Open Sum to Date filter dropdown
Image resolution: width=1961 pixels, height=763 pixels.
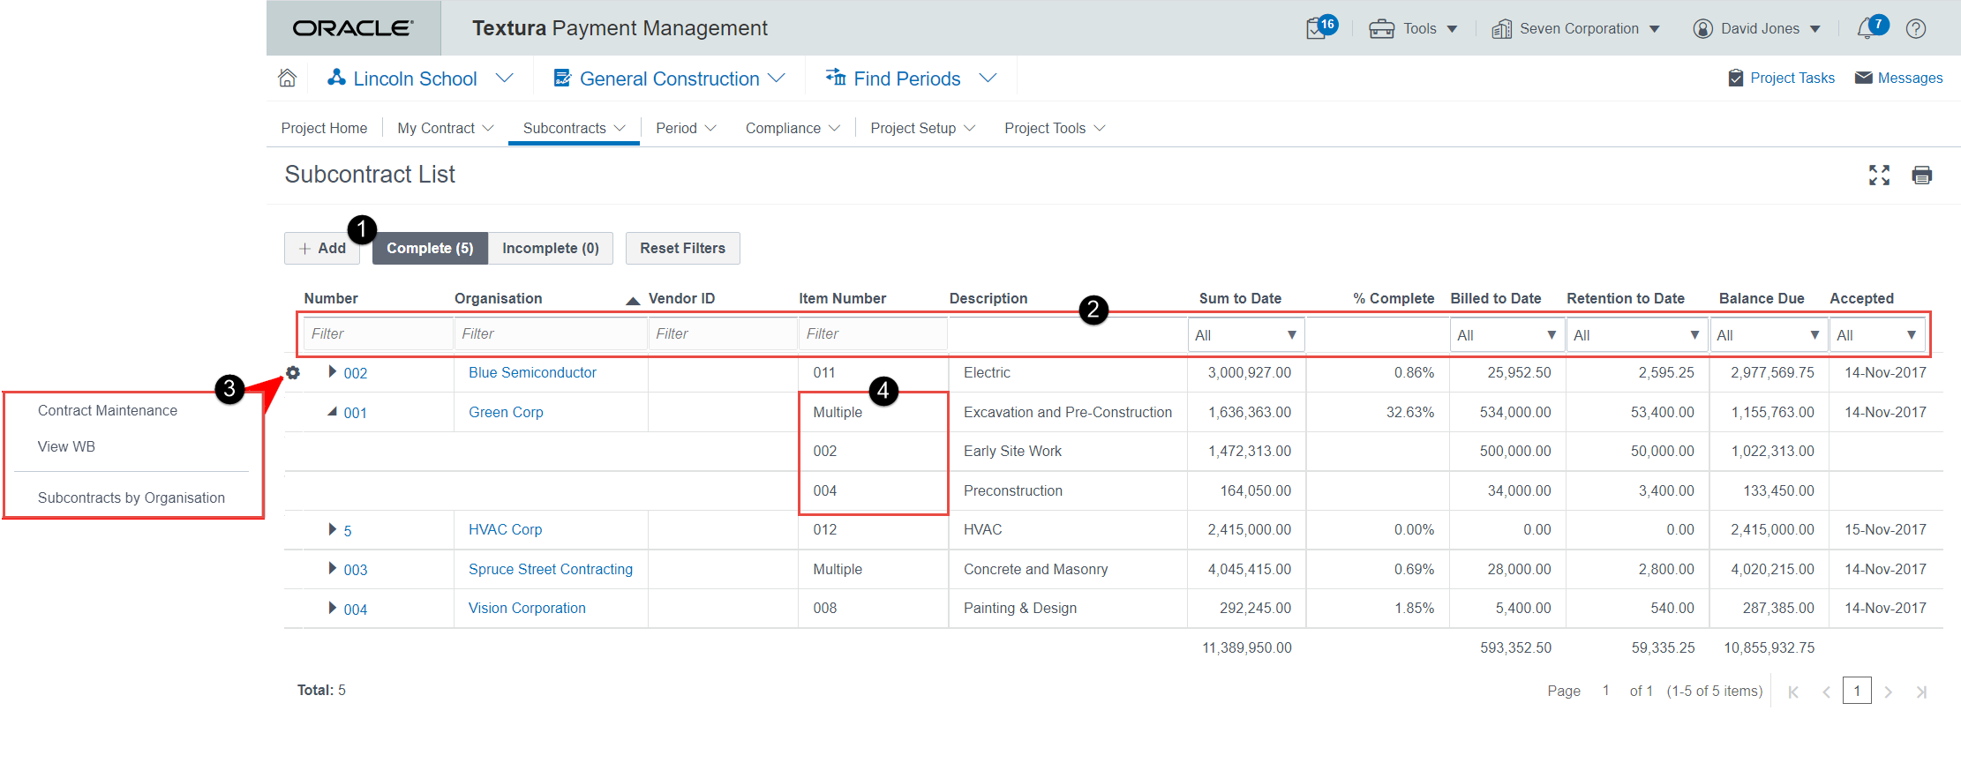(x=1245, y=335)
